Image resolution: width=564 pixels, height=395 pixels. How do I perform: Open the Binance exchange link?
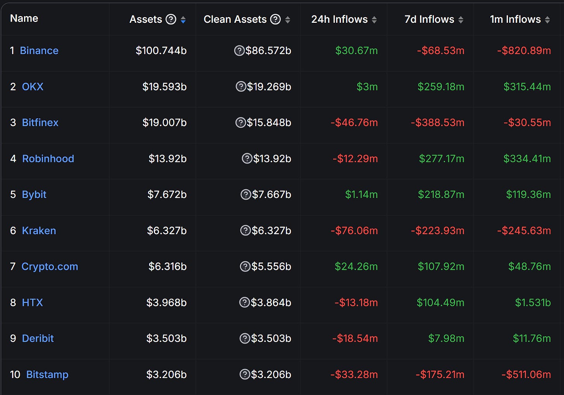click(x=39, y=51)
